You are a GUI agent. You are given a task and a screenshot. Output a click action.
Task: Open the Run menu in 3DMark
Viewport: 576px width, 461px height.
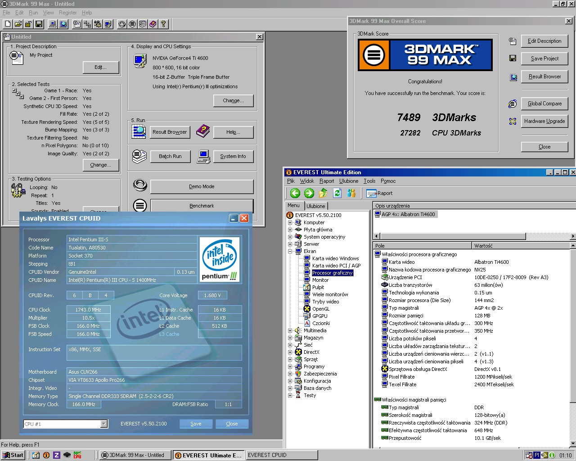tap(33, 13)
